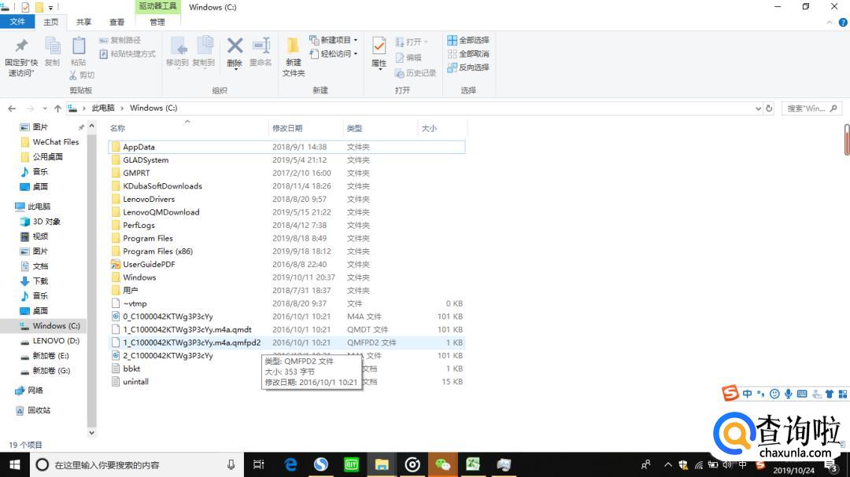This screenshot has width=850, height=477.
Task: Open the Easy access (轻松访问) dropdown
Action: tap(334, 53)
